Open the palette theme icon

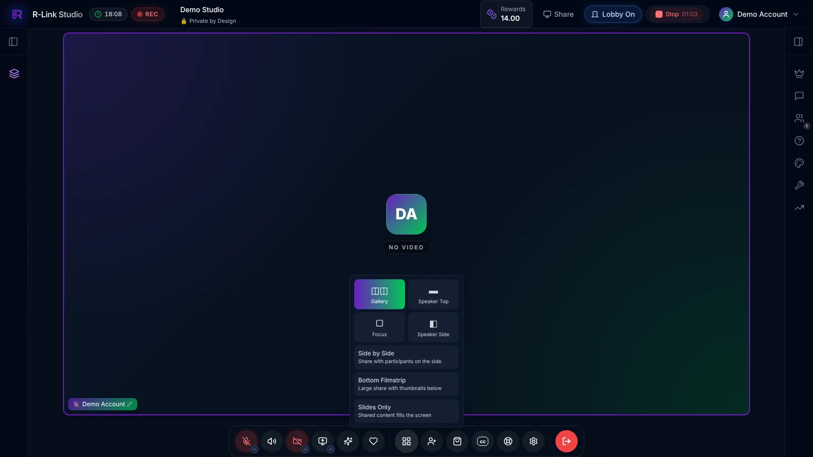tap(799, 163)
